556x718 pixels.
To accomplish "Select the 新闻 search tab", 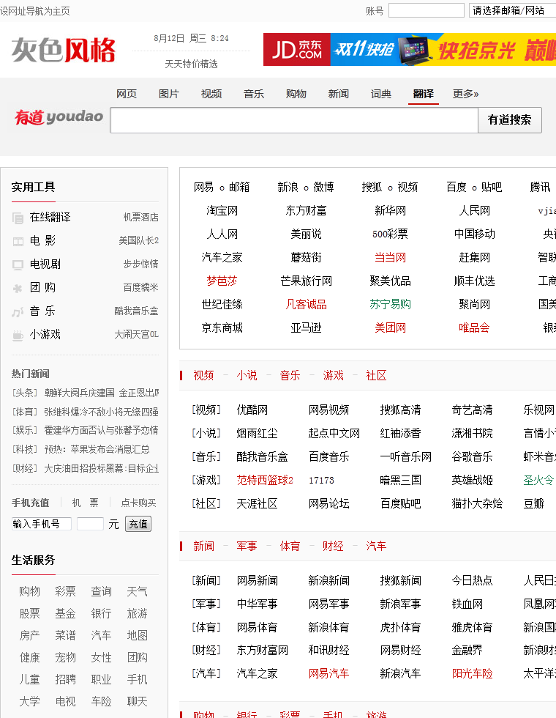I will (x=338, y=94).
